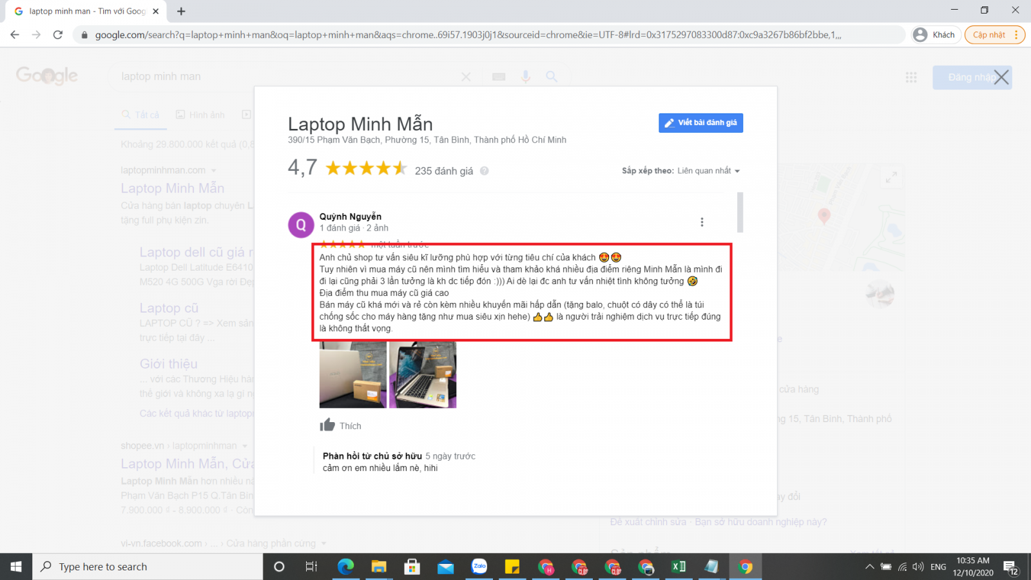
Task: Switch to the Tất cả search tab
Action: coord(141,115)
